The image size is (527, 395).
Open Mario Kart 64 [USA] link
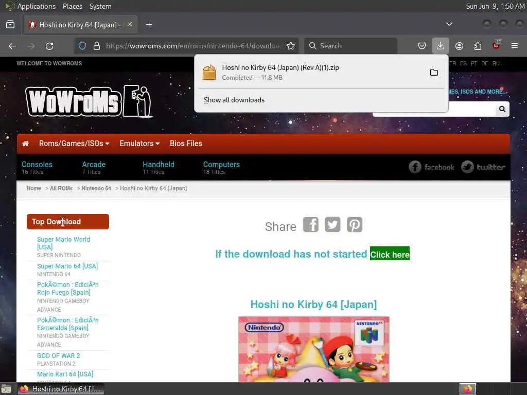pos(65,374)
